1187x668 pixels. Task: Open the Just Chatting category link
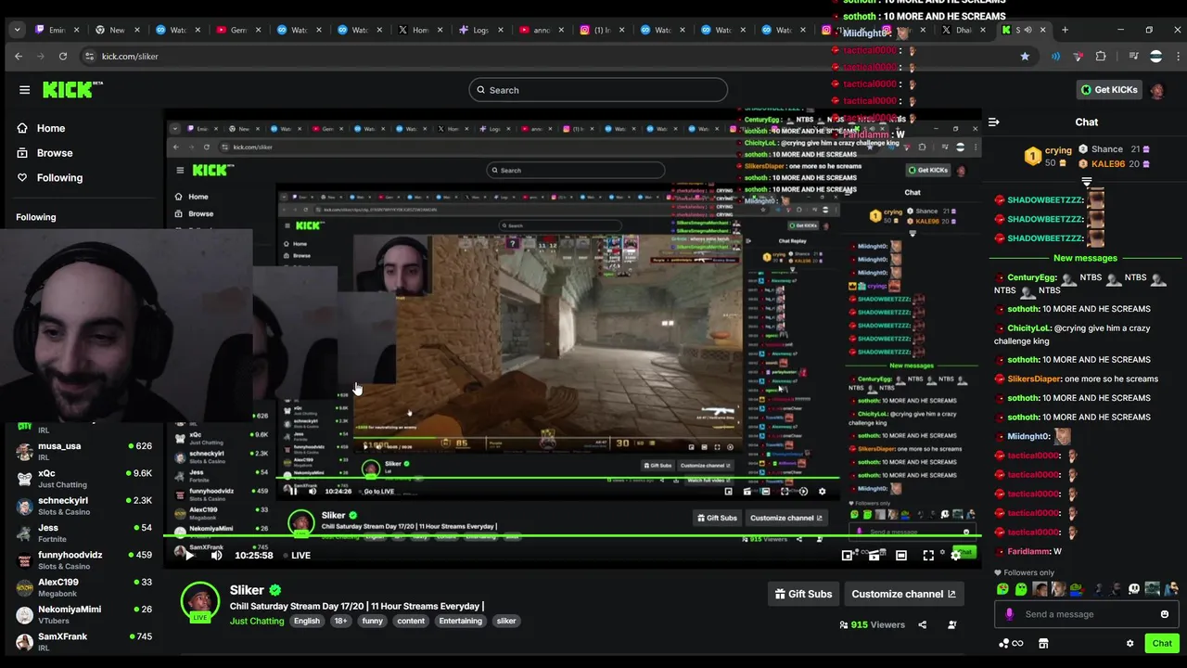(257, 621)
